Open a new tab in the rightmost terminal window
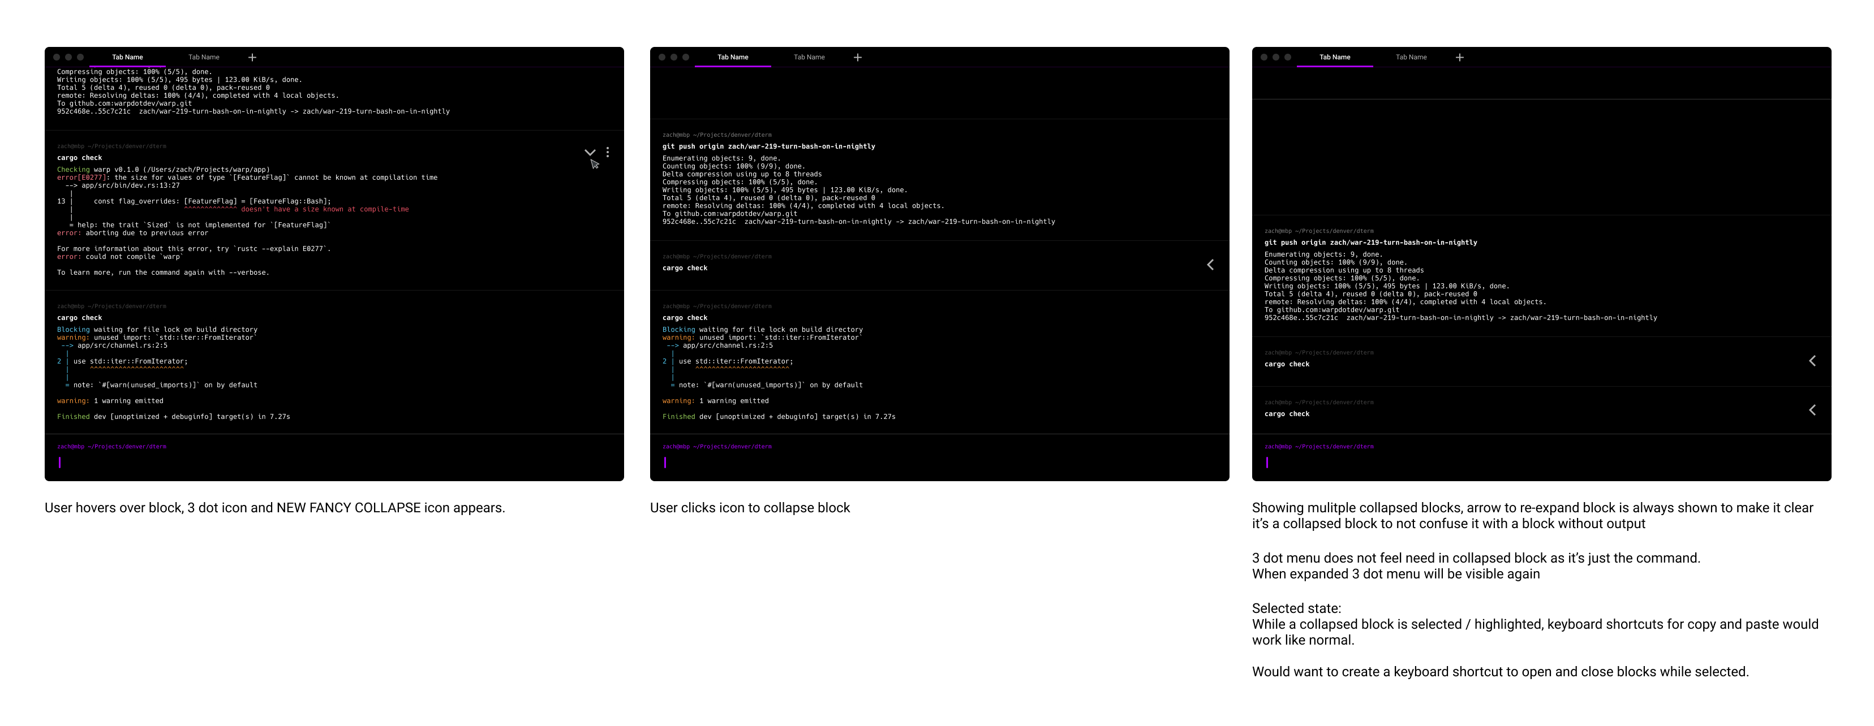The width and height of the screenshot is (1874, 726). point(1460,57)
